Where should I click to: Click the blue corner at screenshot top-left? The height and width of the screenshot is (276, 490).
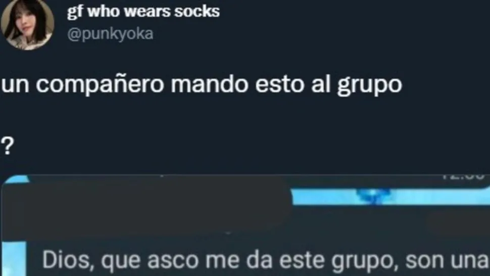(16, 179)
